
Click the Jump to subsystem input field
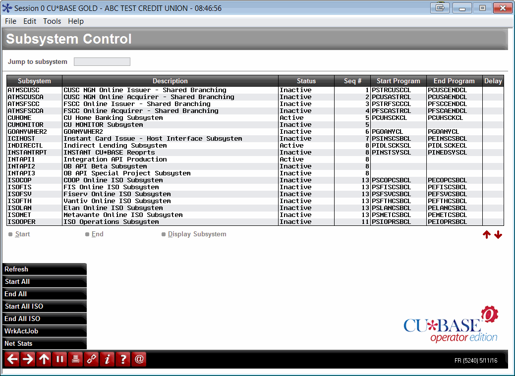coord(102,61)
